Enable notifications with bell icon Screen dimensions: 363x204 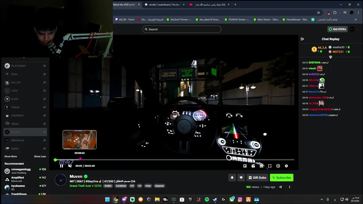(232, 178)
